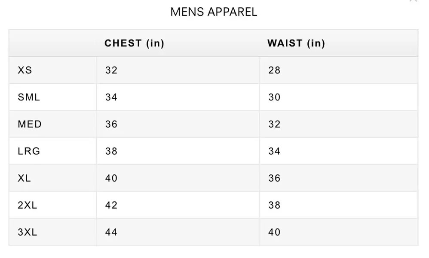Select the 3XL size row label

point(28,232)
